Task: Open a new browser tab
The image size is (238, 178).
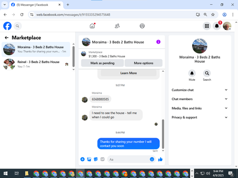Action: [68, 5]
